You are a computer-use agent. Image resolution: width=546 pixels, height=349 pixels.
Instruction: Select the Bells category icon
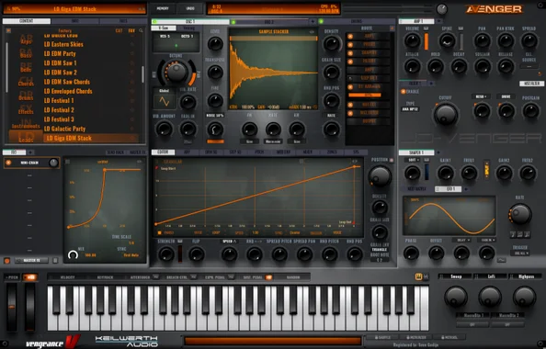coord(26,67)
